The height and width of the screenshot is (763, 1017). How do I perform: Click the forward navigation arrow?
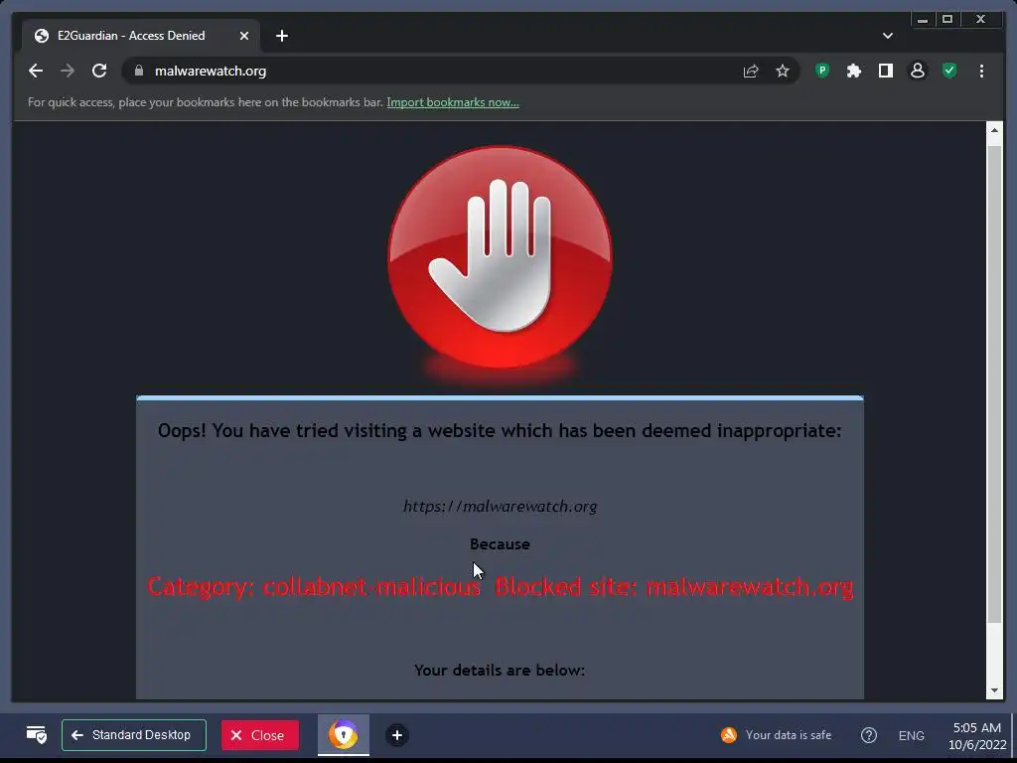68,71
